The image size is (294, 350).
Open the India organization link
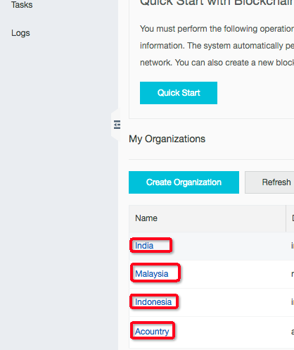[144, 246]
